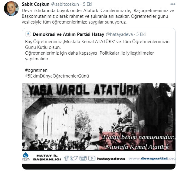The height and width of the screenshot is (171, 180).
Task: Open Sabit Coşkun's profile avatar
Action: pyautogui.click(x=11, y=8)
